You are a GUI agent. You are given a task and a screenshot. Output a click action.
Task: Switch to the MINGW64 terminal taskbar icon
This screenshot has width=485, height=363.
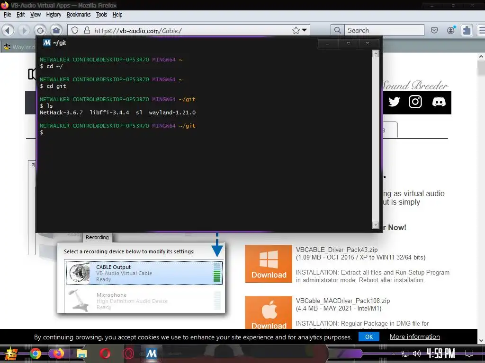[x=151, y=354]
